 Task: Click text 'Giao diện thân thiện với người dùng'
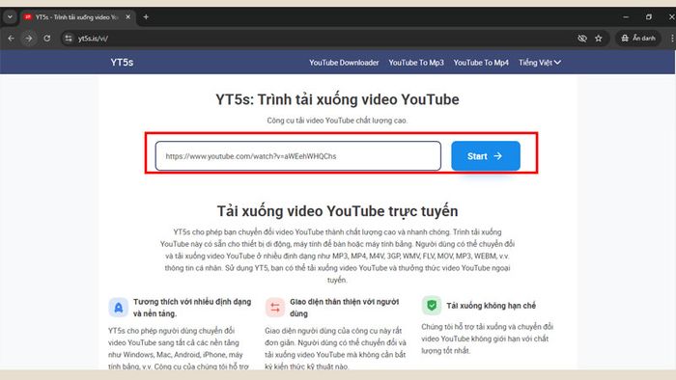344,308
